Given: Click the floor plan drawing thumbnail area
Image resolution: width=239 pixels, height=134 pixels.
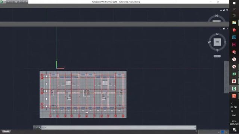Looking at the screenshot, I should [x=83, y=94].
